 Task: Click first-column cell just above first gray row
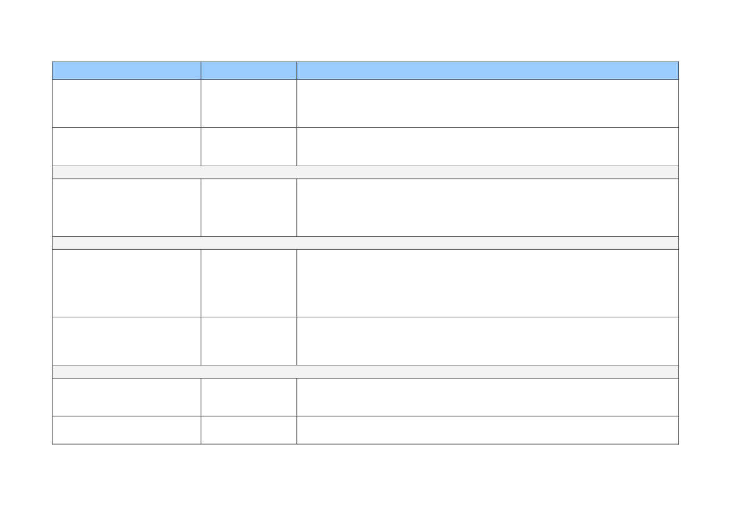click(x=126, y=147)
